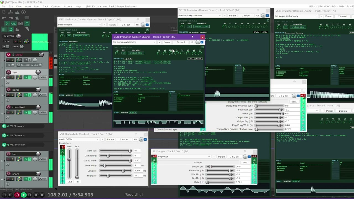Open the Insert menu
The image size is (354, 199).
[28, 6]
